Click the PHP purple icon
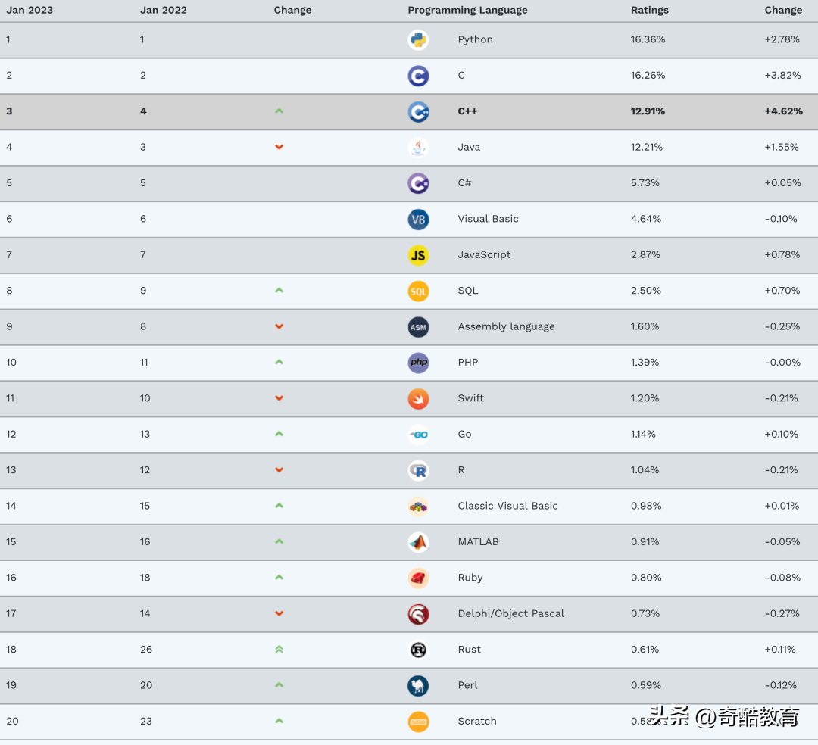This screenshot has height=745, width=818. tap(418, 363)
